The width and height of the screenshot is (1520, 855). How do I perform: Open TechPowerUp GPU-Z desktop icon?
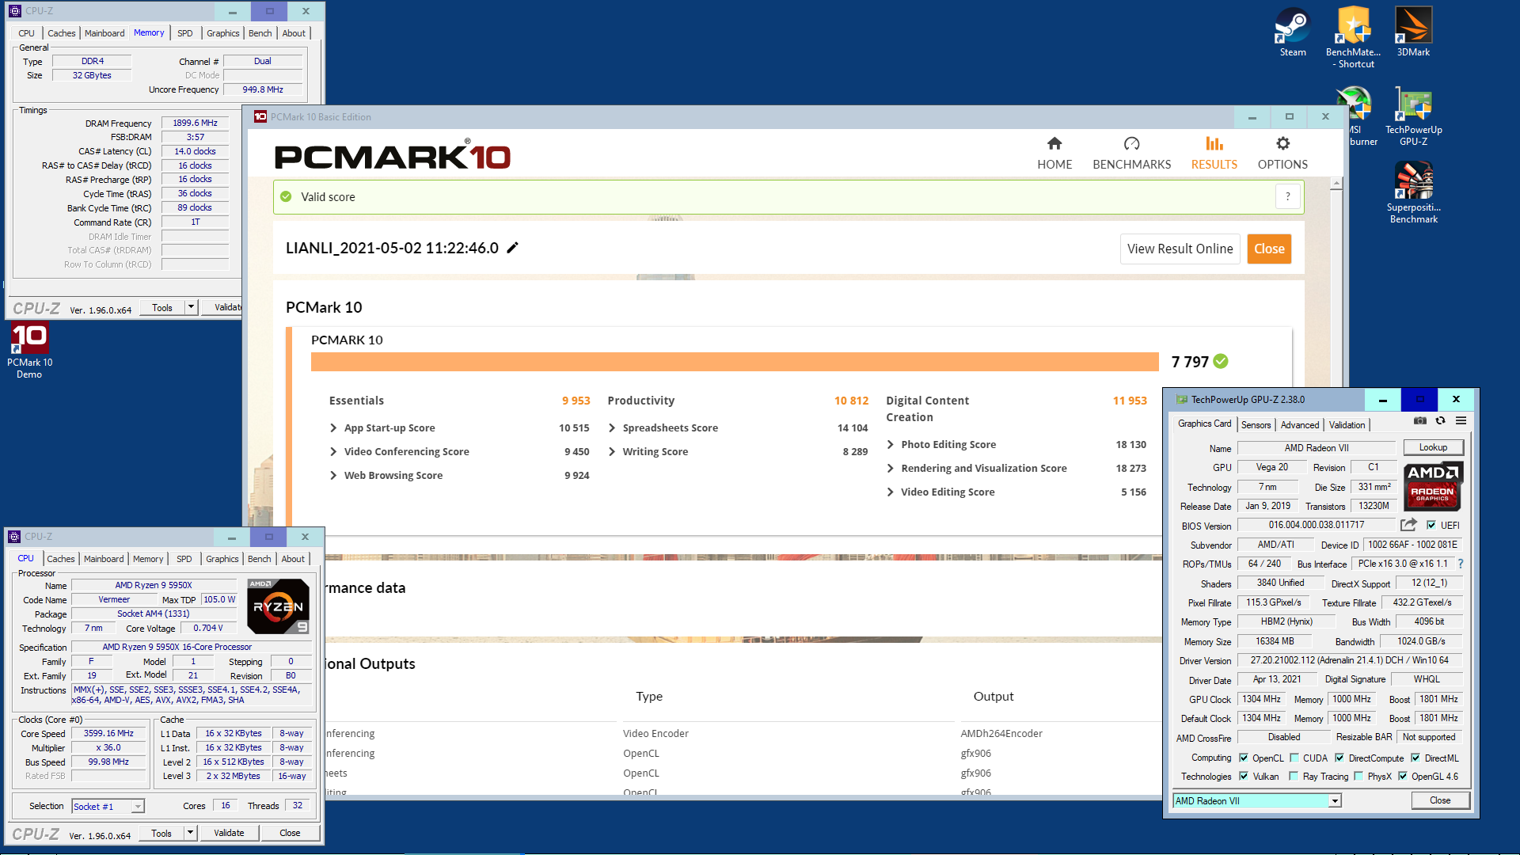point(1413,116)
